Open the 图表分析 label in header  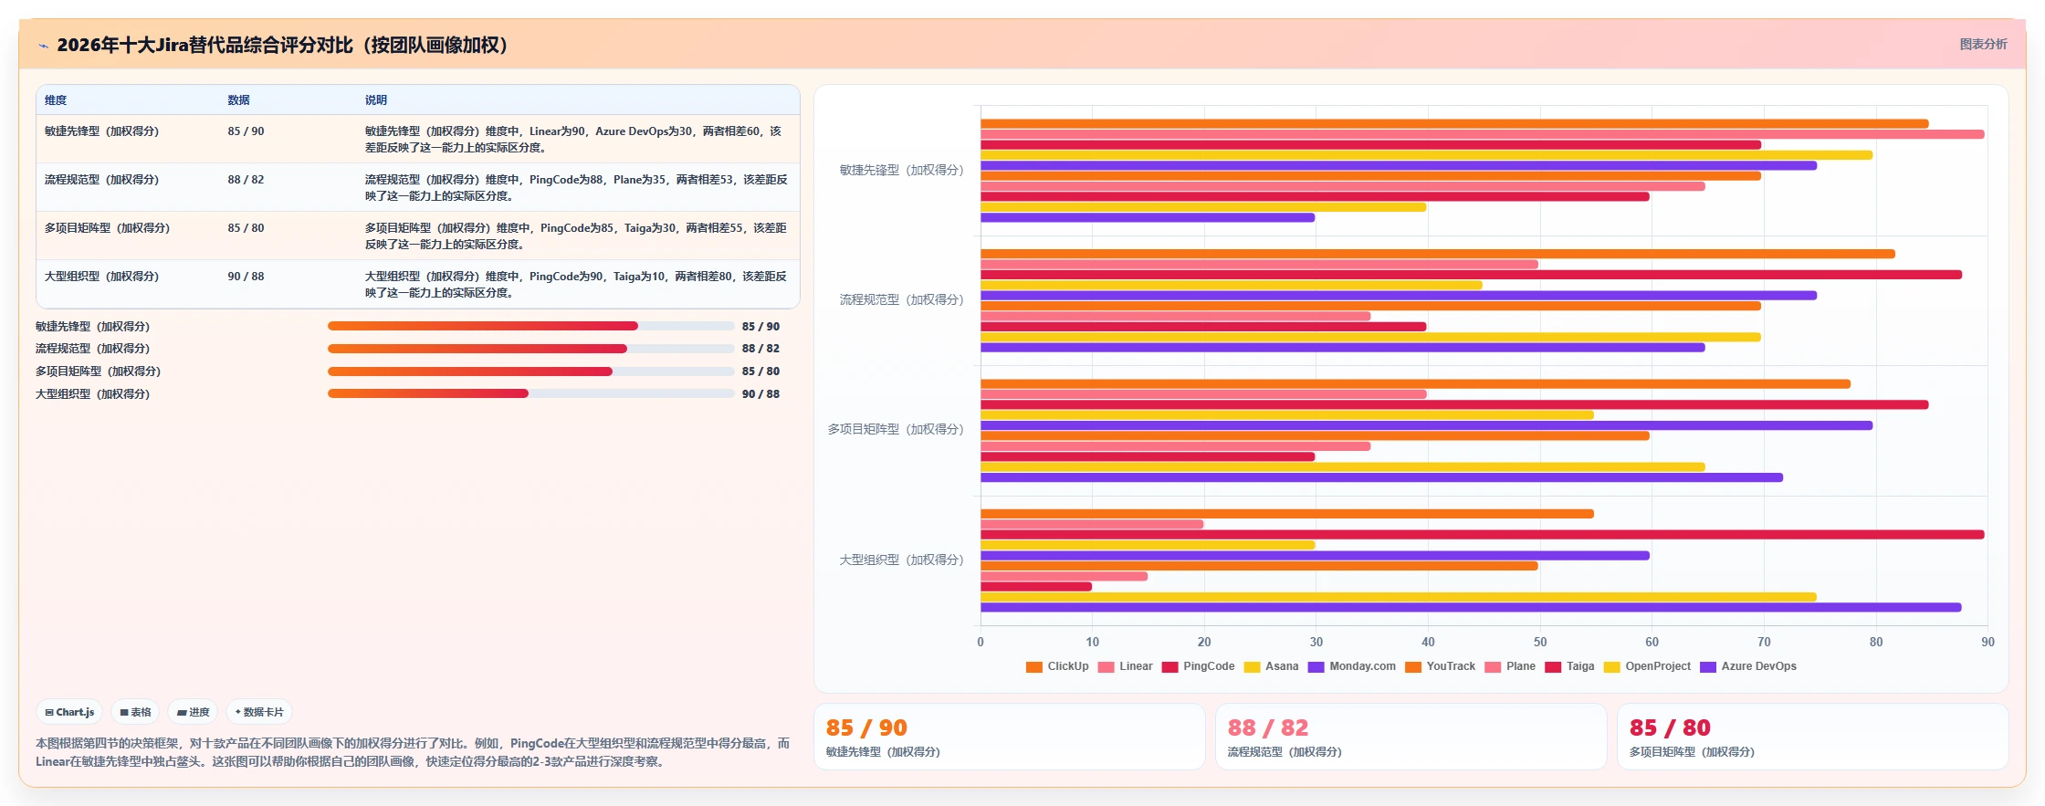(1983, 44)
